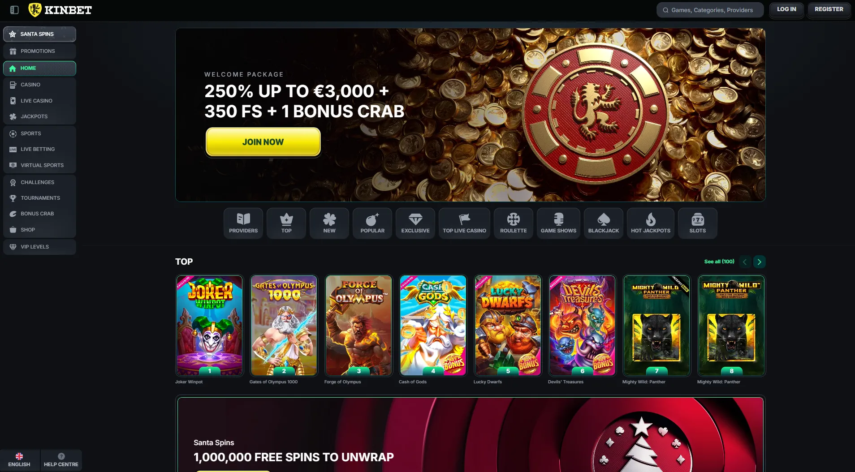Show previous Top games with left chevron
The width and height of the screenshot is (855, 472).
point(745,262)
